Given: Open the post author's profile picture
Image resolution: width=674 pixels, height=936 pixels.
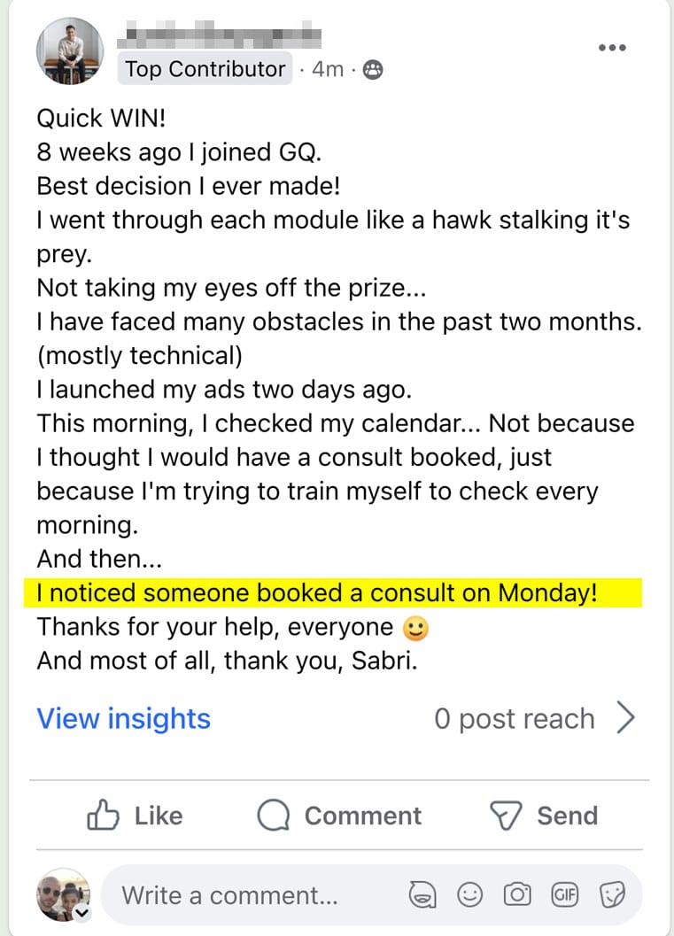Looking at the screenshot, I should point(70,51).
